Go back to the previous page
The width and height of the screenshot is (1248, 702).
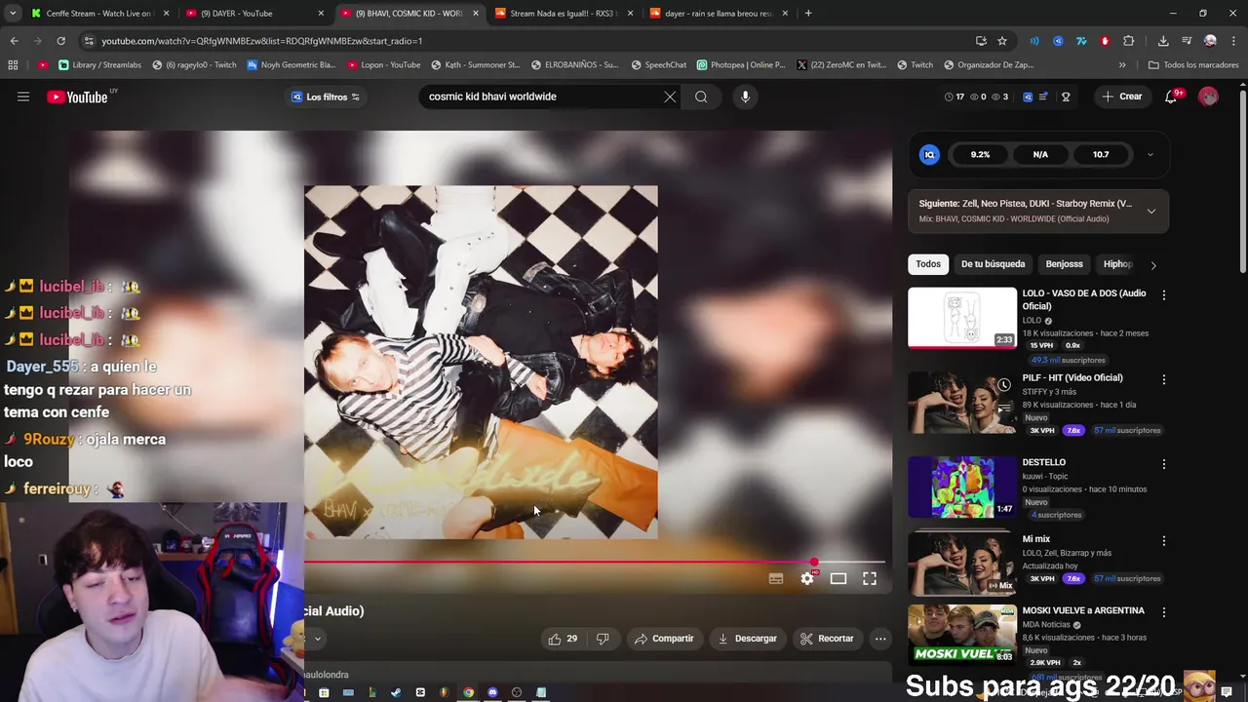click(x=14, y=41)
